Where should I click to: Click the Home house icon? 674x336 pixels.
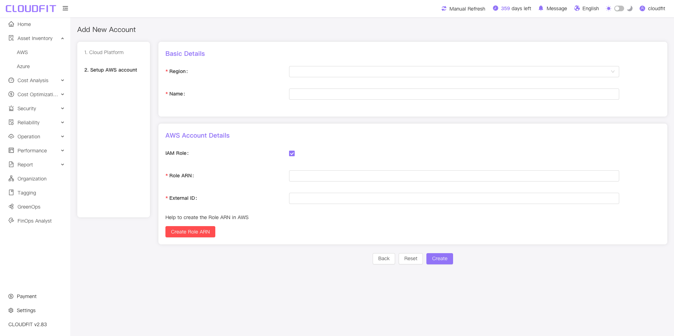(11, 24)
